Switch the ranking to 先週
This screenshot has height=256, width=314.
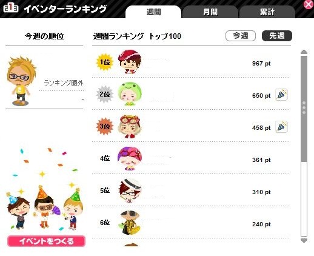(277, 36)
